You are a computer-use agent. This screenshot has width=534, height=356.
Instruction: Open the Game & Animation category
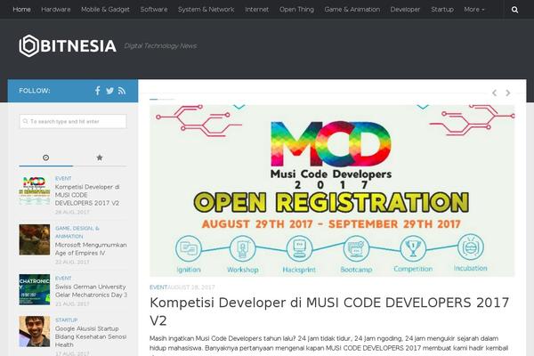pos(352,10)
